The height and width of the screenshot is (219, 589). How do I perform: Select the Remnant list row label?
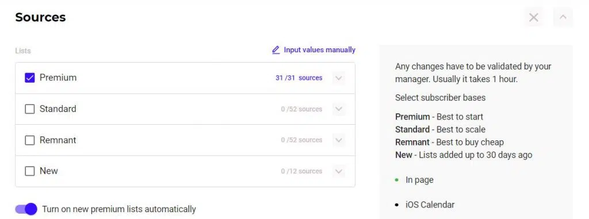tap(58, 140)
